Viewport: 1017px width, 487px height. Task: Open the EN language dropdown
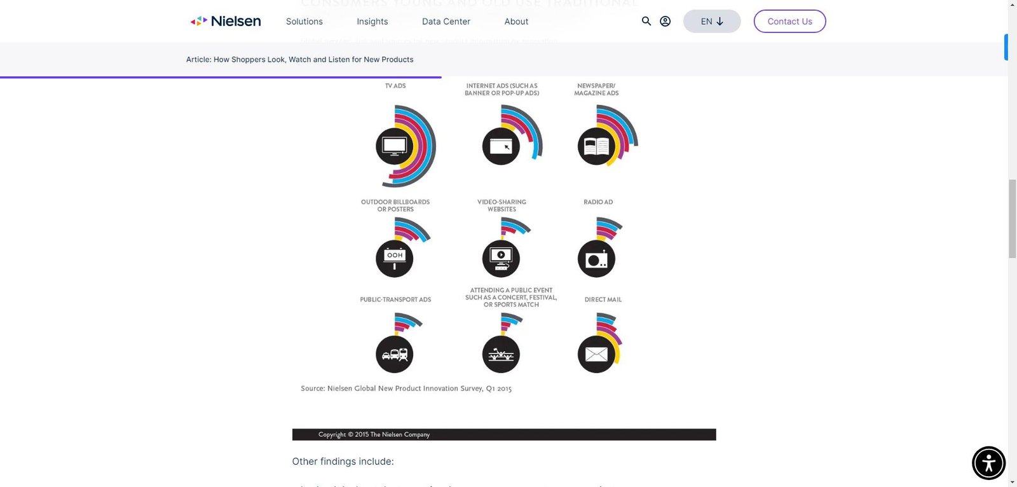click(712, 21)
